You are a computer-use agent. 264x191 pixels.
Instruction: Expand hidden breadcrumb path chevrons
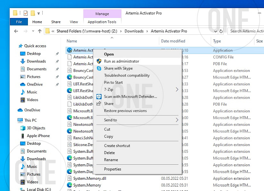[x=53, y=31]
